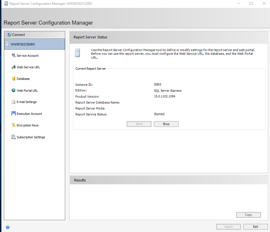Click the Report Service Status label
This screenshot has width=270, height=232.
click(x=91, y=114)
